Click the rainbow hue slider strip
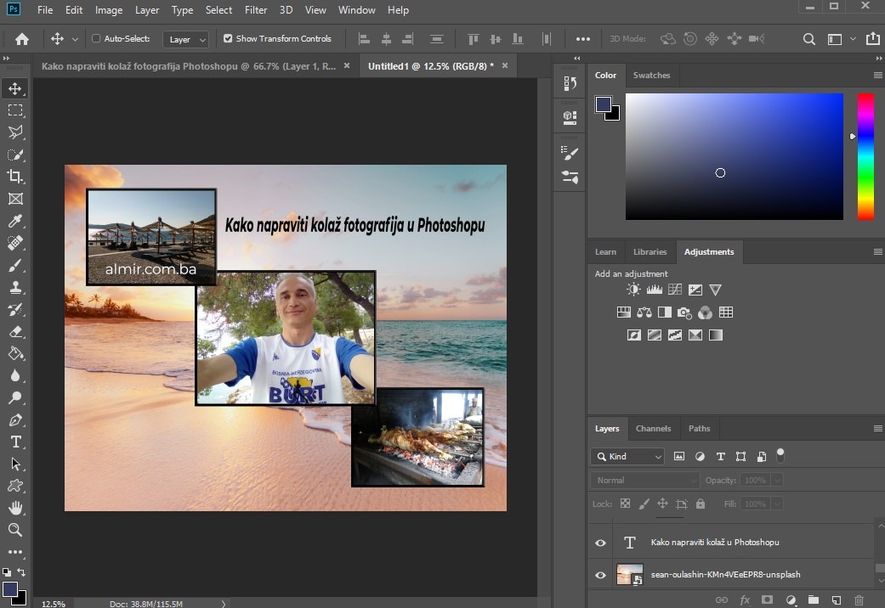This screenshot has height=608, width=885. pos(865,156)
